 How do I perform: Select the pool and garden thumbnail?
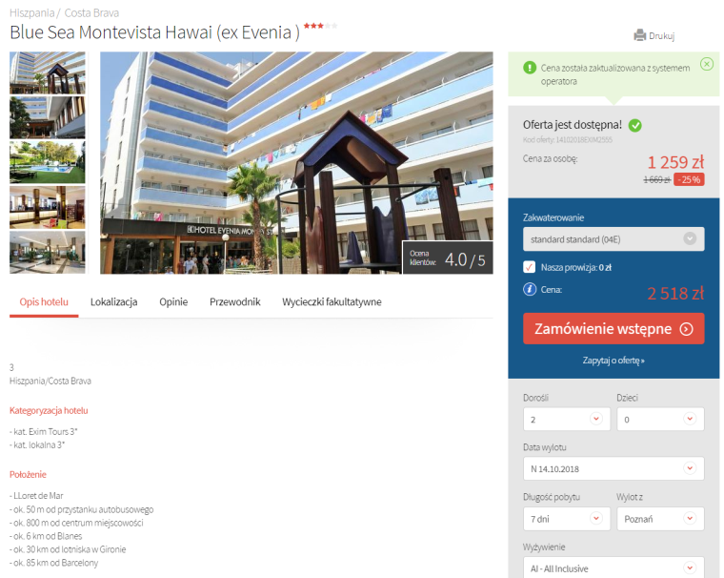coord(48,162)
